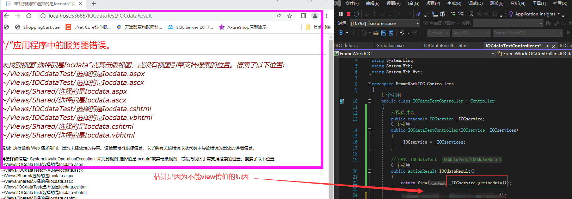Screen dimensions: 572x199
Task: Open the ShoppingCart.vue bookmark
Action: coord(37,27)
